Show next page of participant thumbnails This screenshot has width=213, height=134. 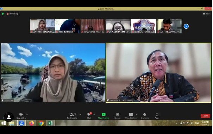click(186, 26)
